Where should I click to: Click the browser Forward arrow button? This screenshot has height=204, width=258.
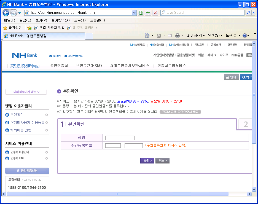click(x=14, y=13)
